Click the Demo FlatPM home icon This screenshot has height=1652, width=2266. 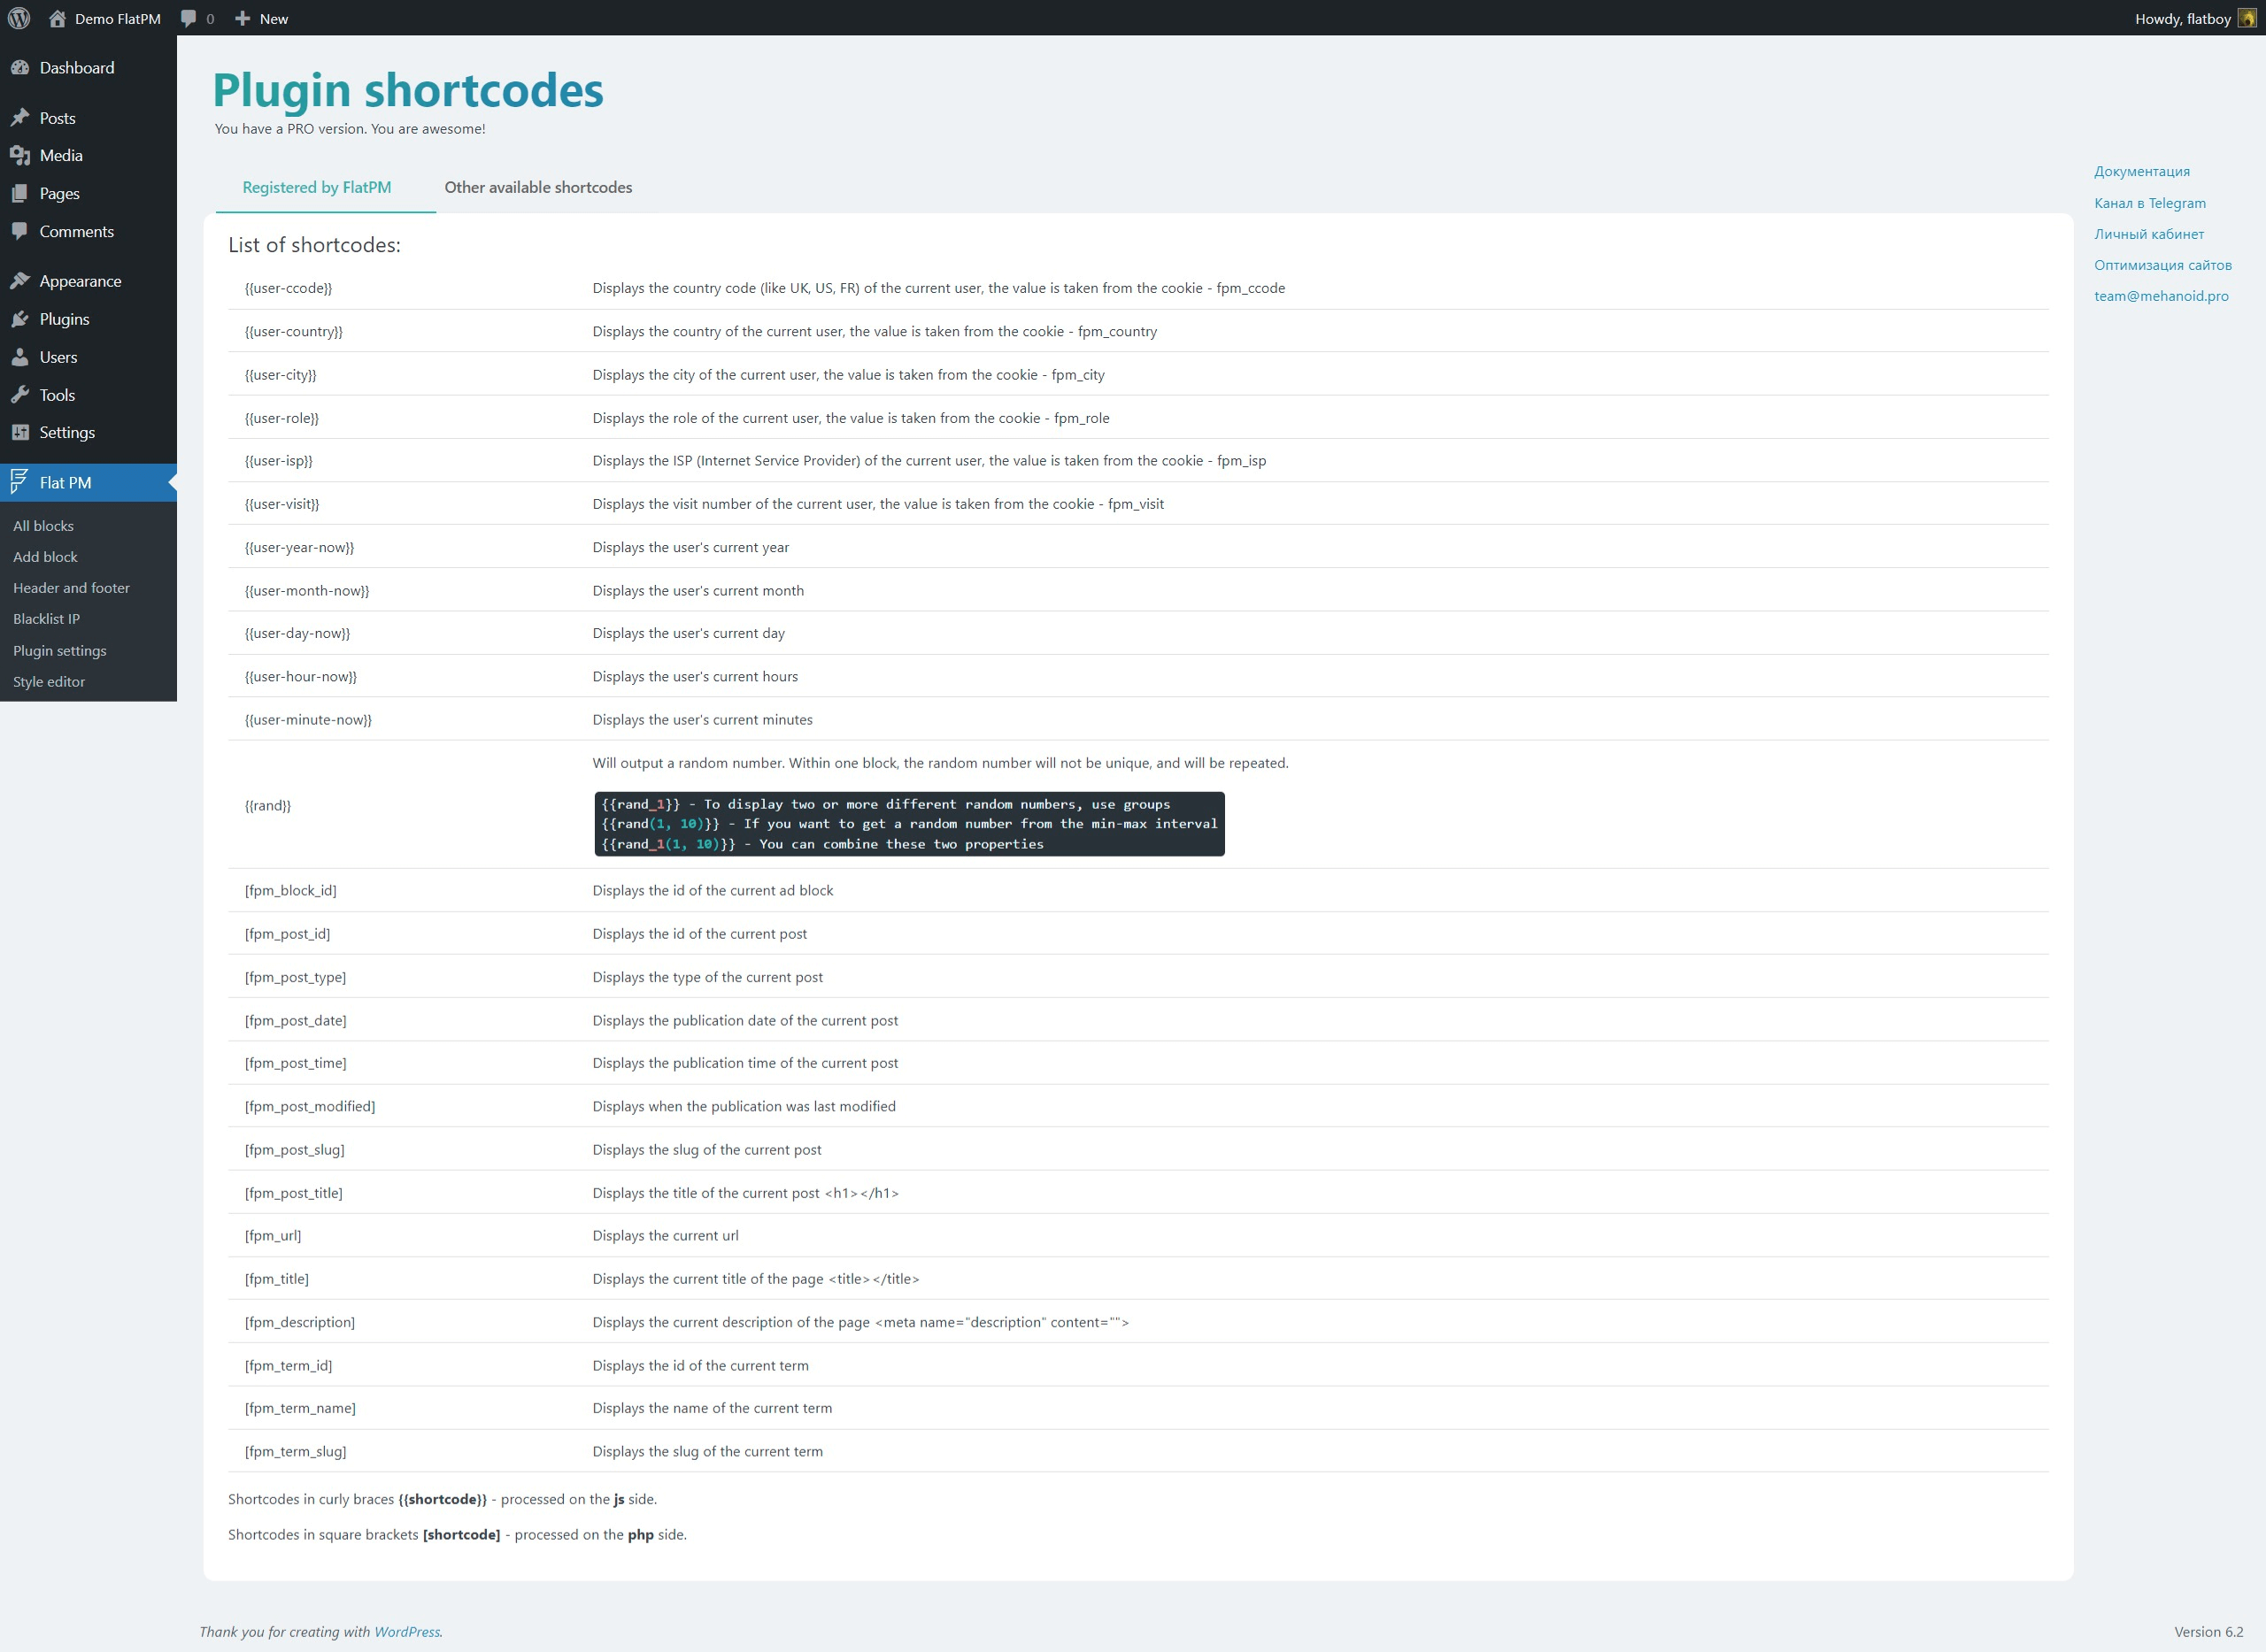tap(57, 18)
